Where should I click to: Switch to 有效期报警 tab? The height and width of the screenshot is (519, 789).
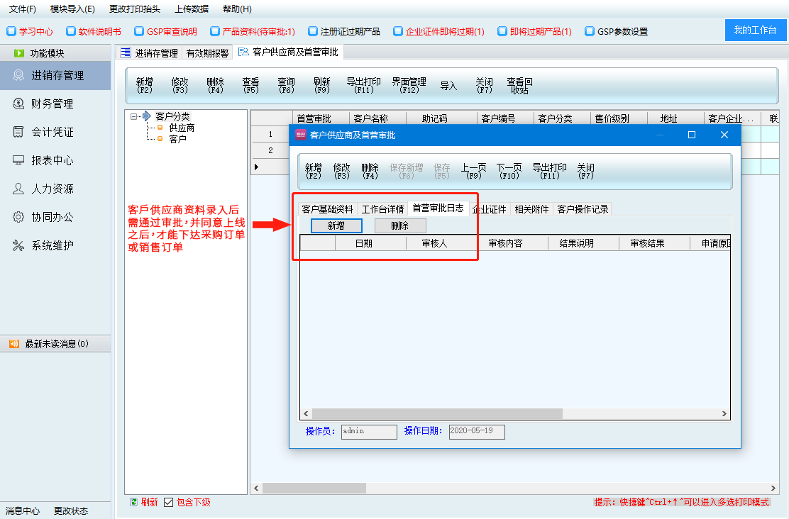tap(206, 52)
